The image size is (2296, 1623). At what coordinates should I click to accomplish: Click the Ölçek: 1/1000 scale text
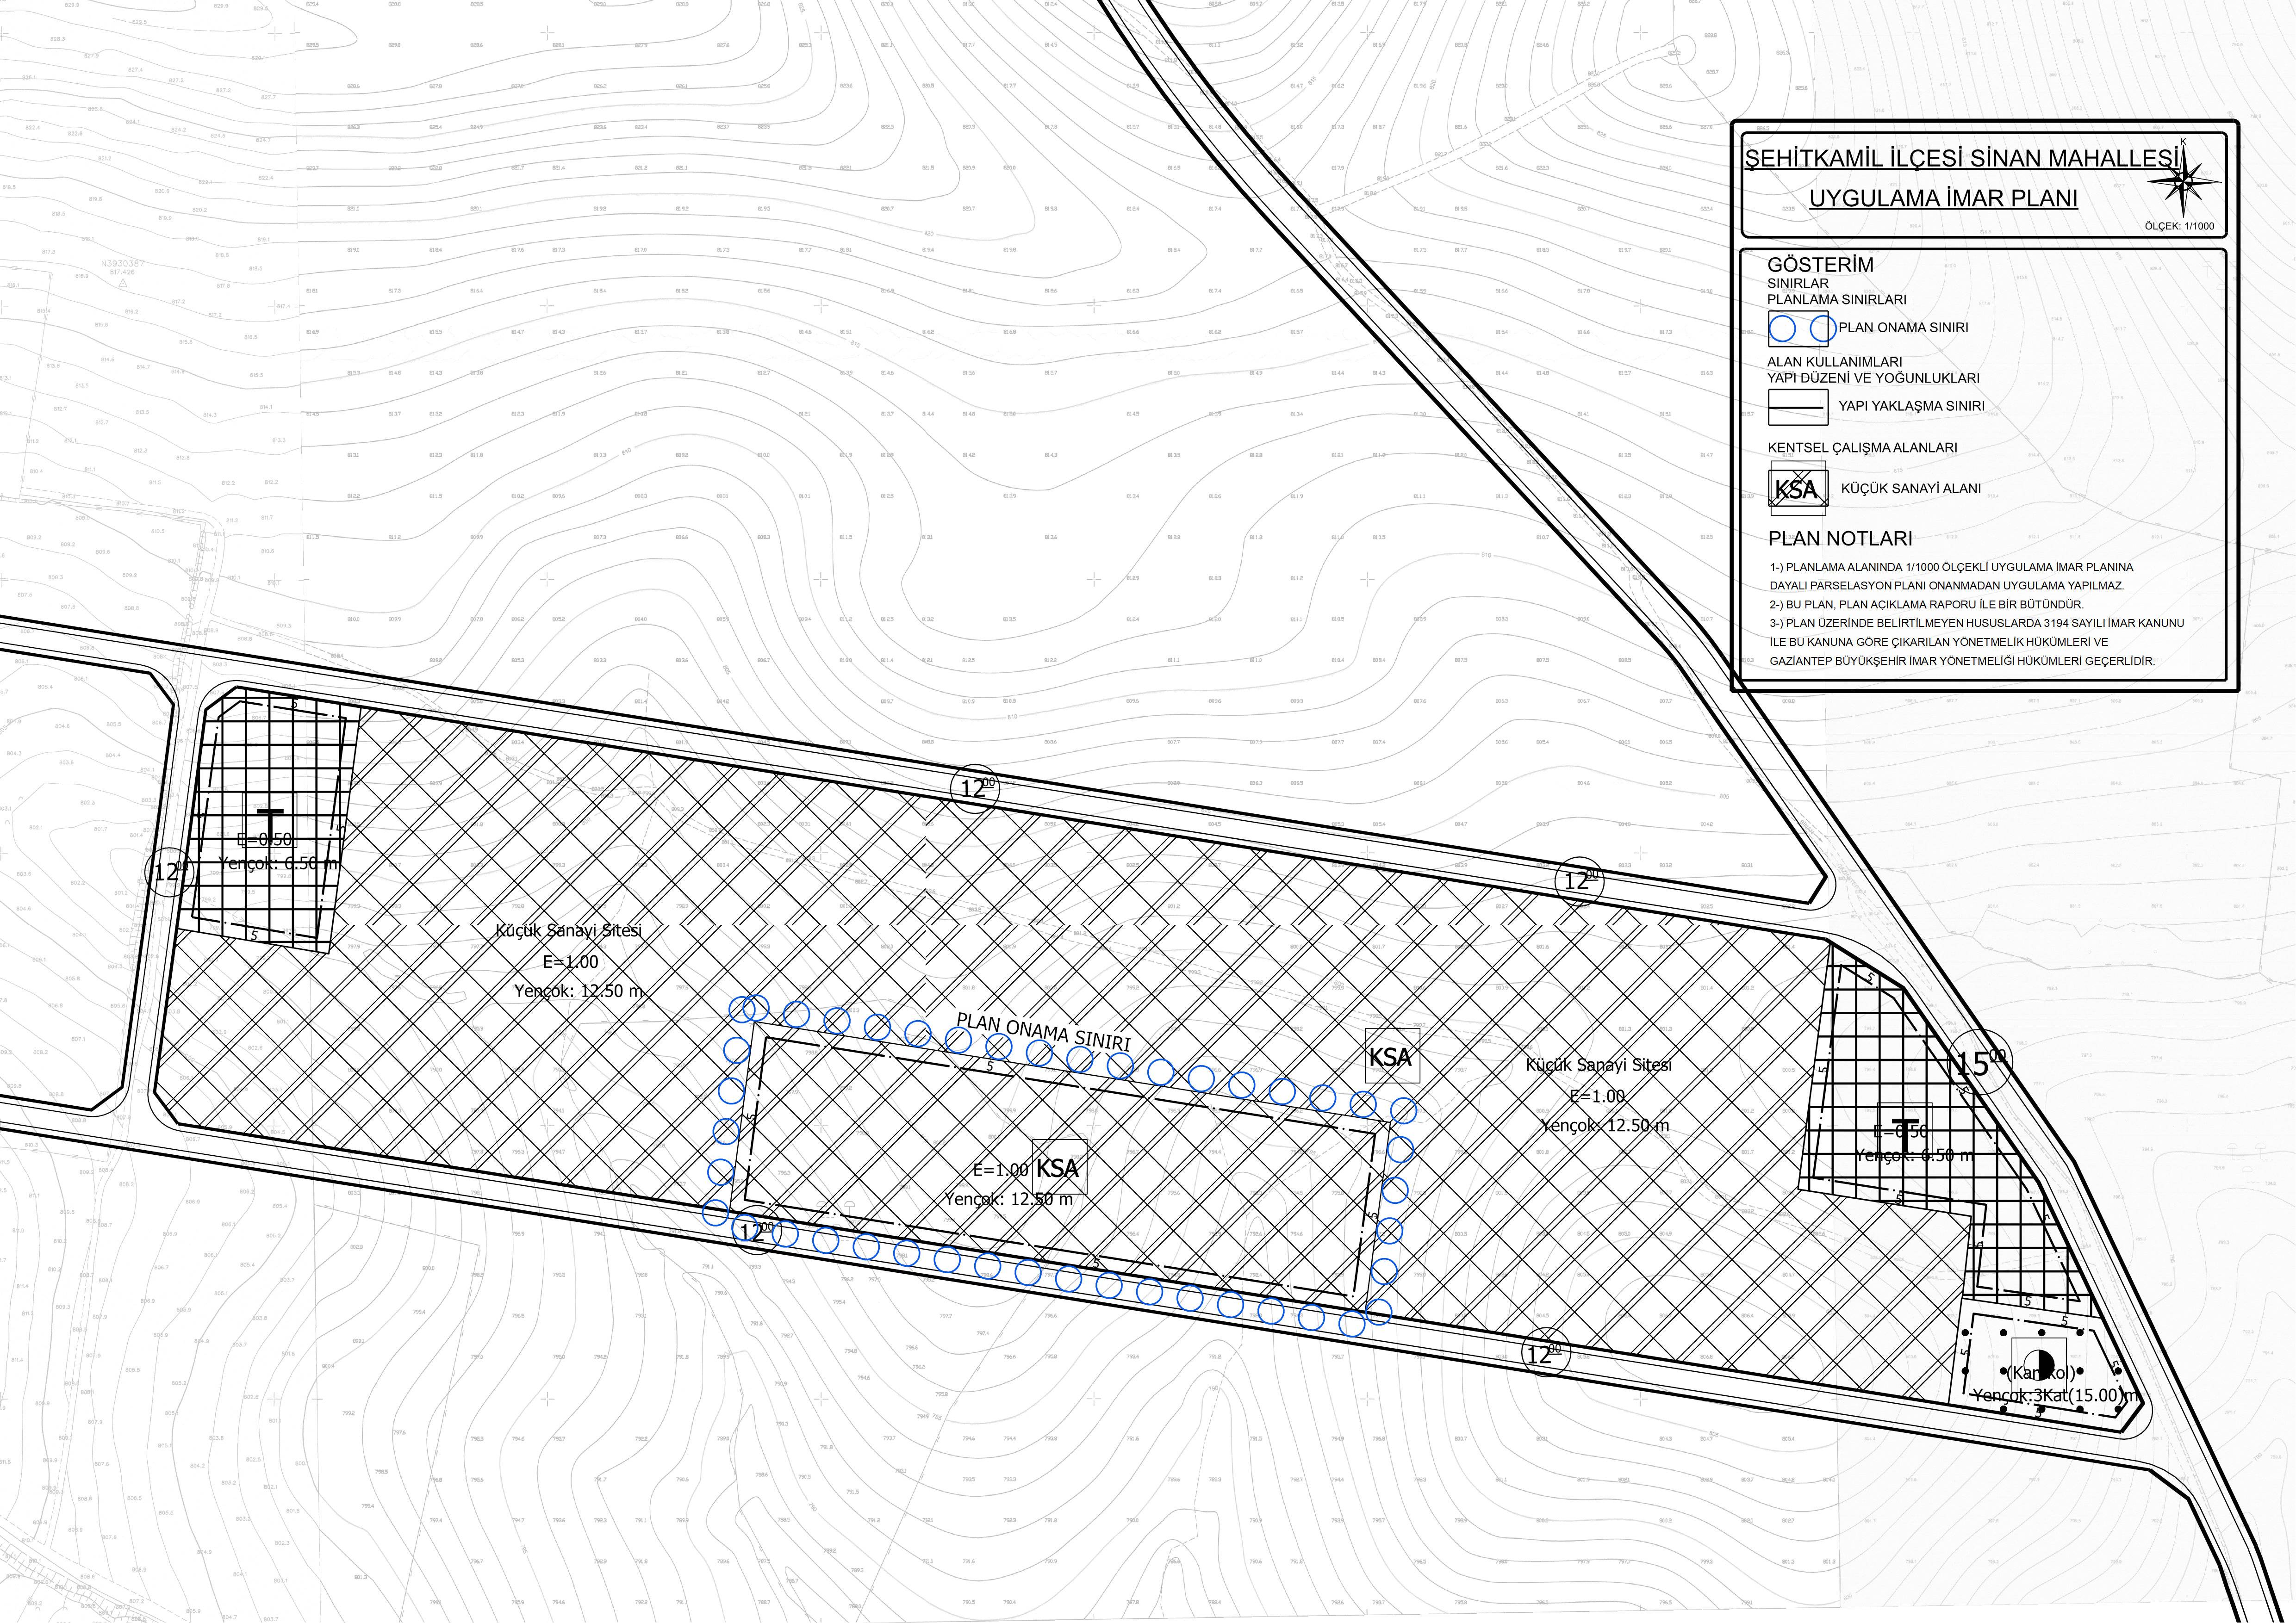(x=2179, y=226)
